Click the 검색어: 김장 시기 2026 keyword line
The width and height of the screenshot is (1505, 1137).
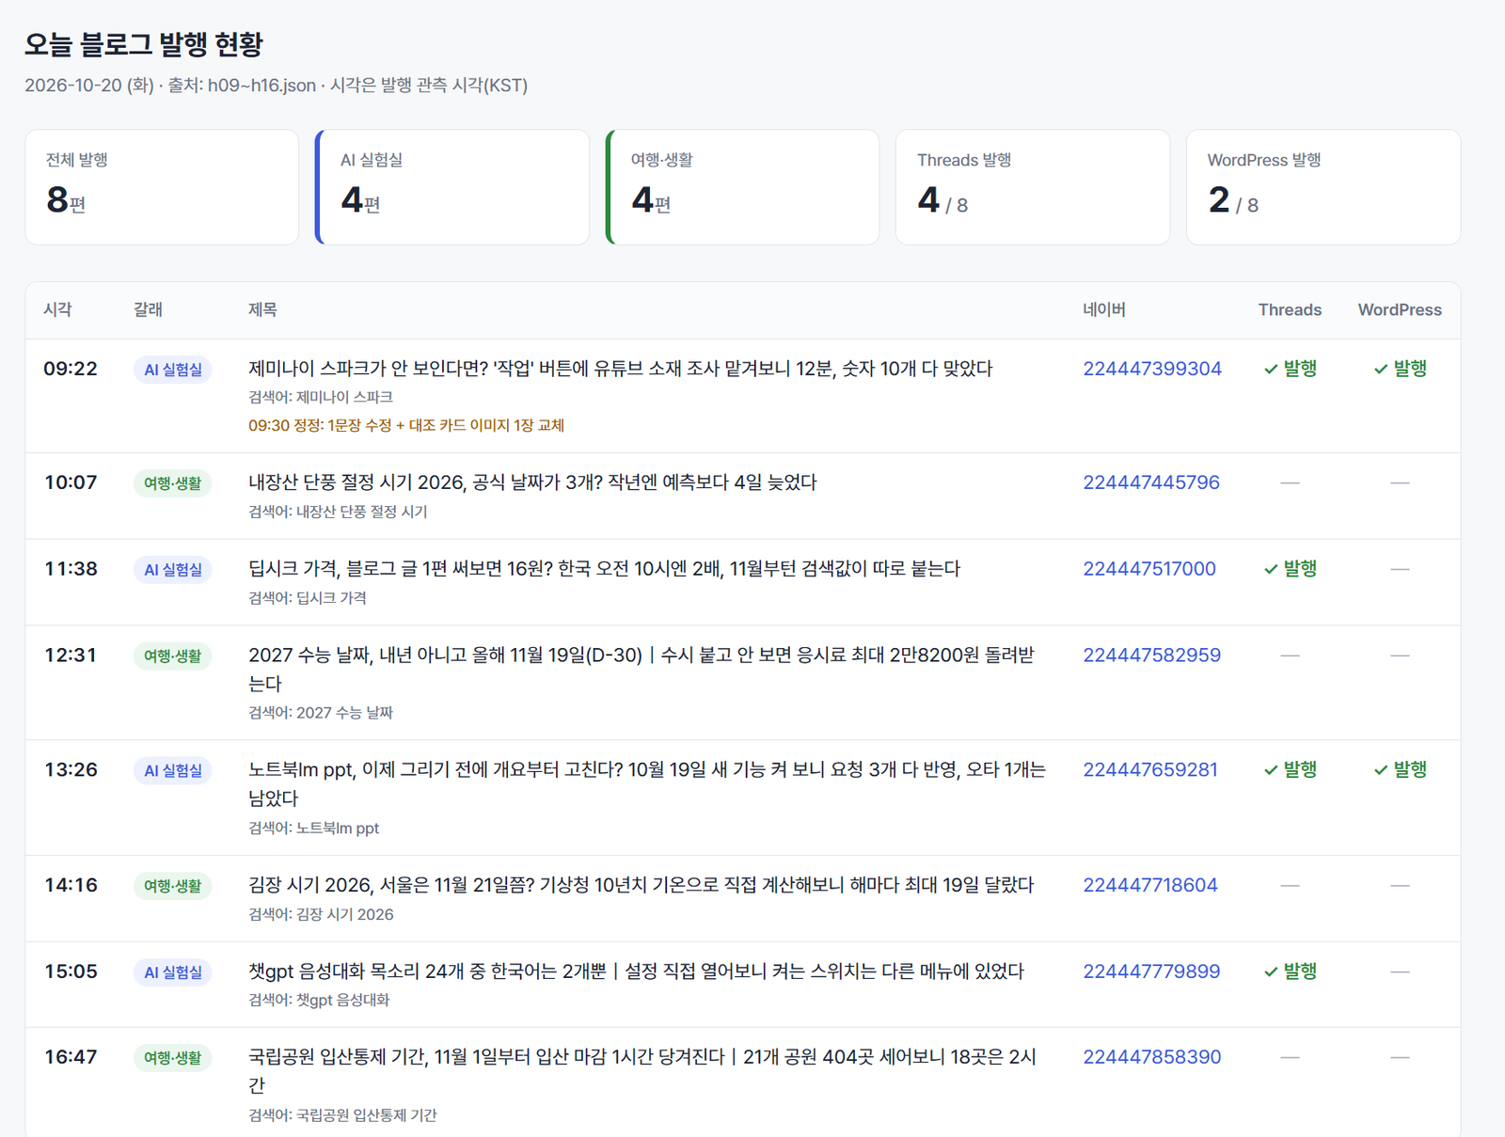(x=321, y=914)
